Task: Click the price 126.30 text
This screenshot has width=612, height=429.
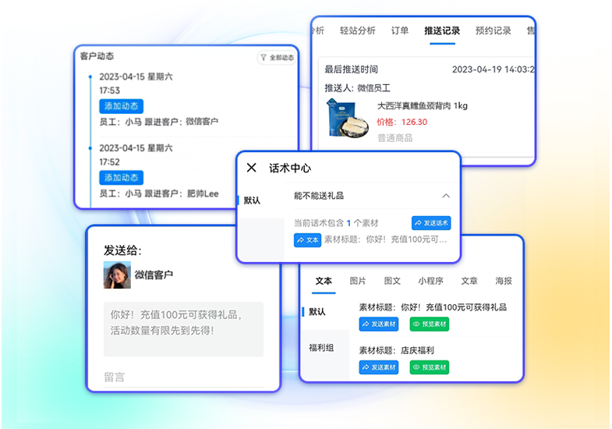Action: 415,122
